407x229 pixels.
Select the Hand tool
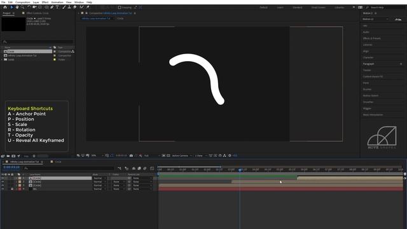click(x=17, y=7)
